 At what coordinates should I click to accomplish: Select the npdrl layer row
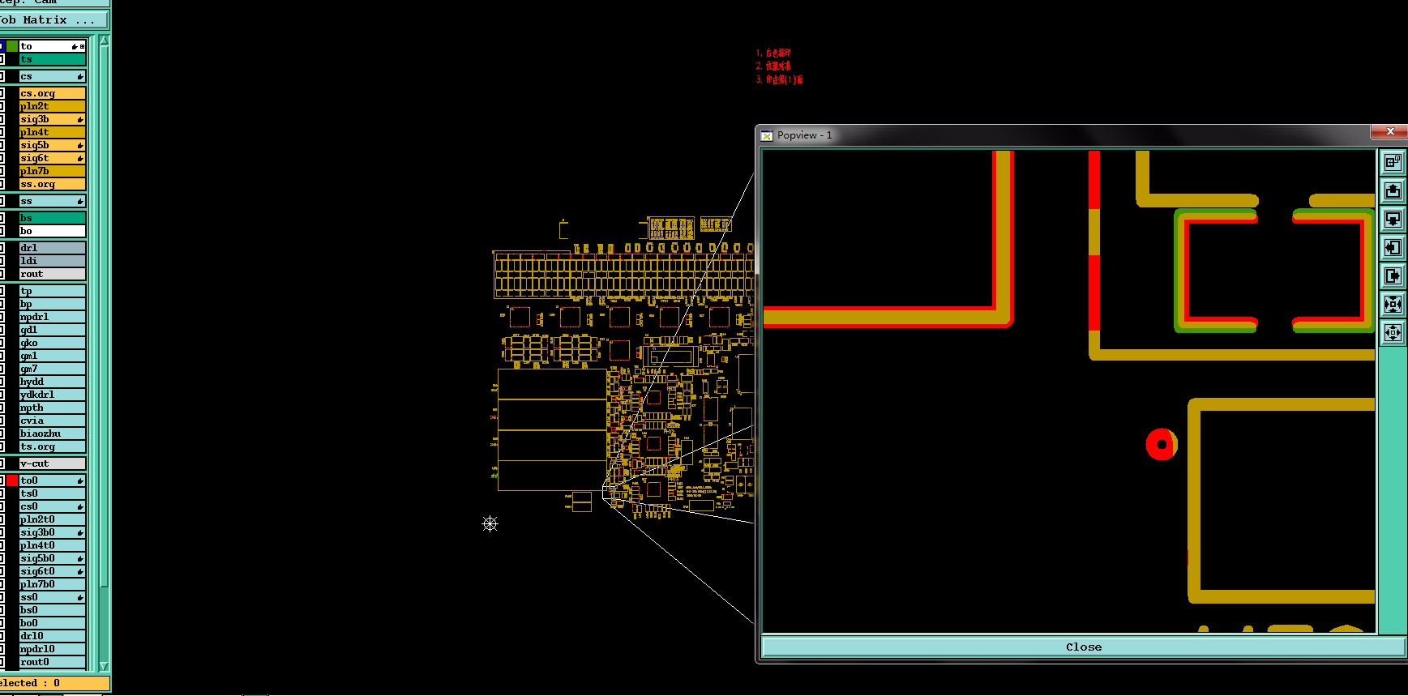(53, 318)
